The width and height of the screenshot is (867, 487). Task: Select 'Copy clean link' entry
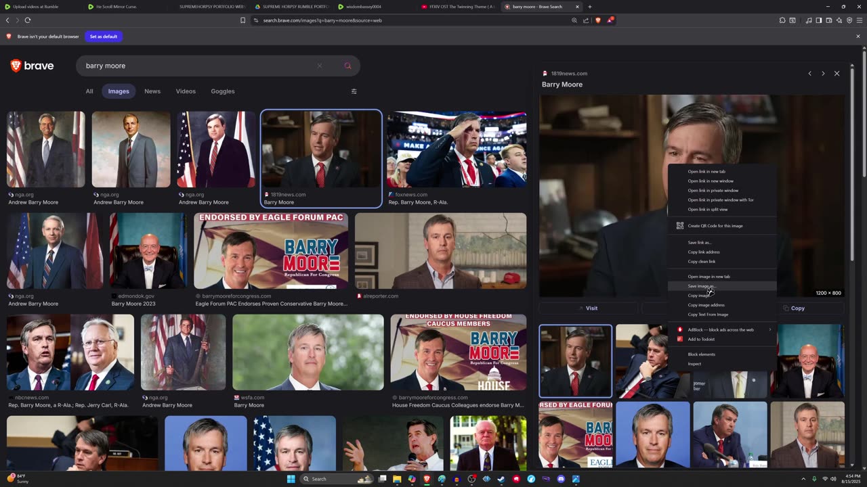point(722,262)
